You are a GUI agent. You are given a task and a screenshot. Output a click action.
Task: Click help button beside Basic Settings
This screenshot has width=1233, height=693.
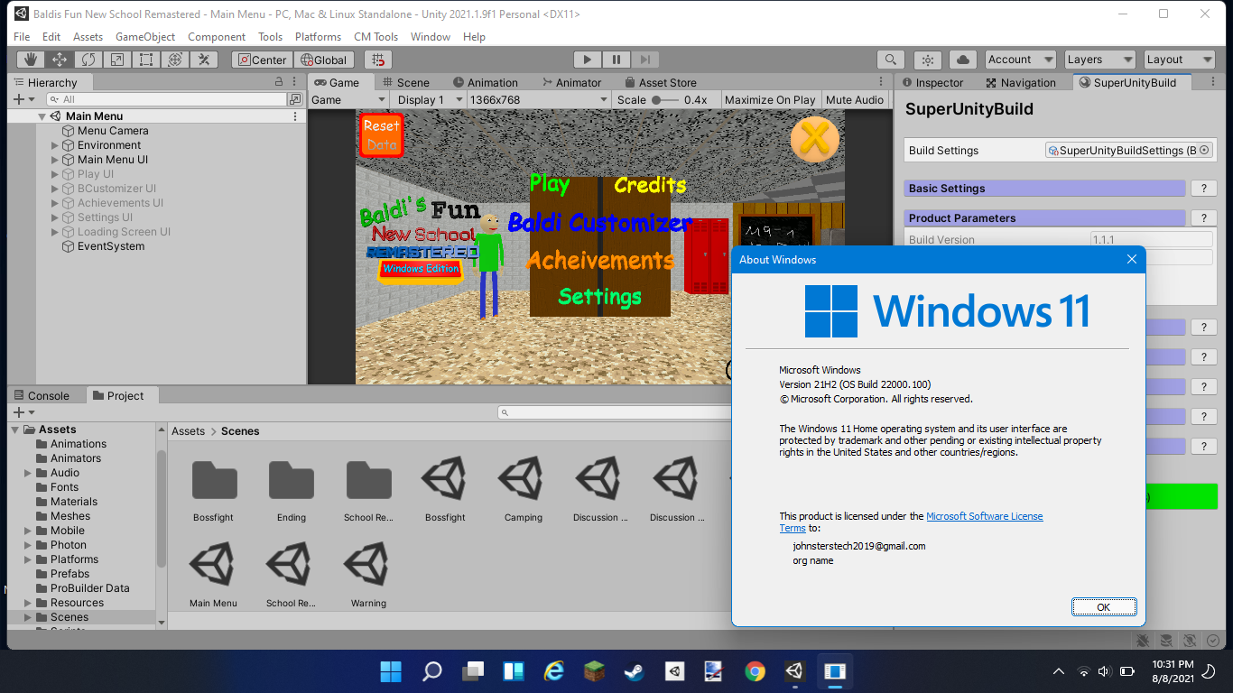(x=1203, y=189)
